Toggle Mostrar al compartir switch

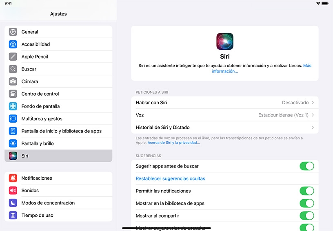pos(307,216)
